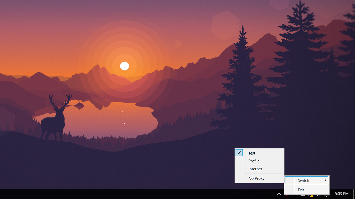The image size is (355, 199).
Task: Choose the Internet proxy profile
Action: 259,169
